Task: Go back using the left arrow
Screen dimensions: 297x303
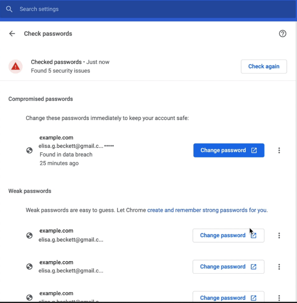Action: coord(12,34)
